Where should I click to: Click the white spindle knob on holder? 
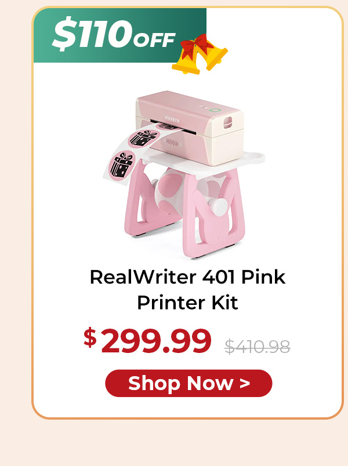tap(219, 206)
